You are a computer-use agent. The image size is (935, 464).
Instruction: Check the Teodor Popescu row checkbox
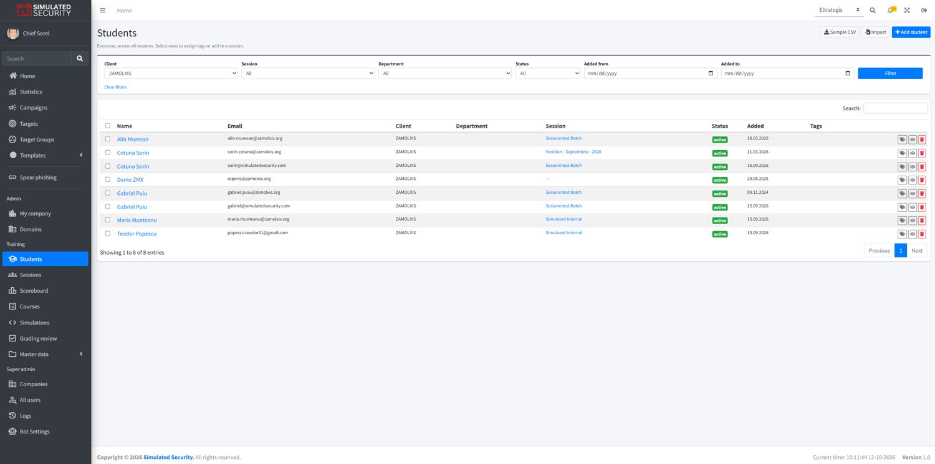(x=108, y=234)
